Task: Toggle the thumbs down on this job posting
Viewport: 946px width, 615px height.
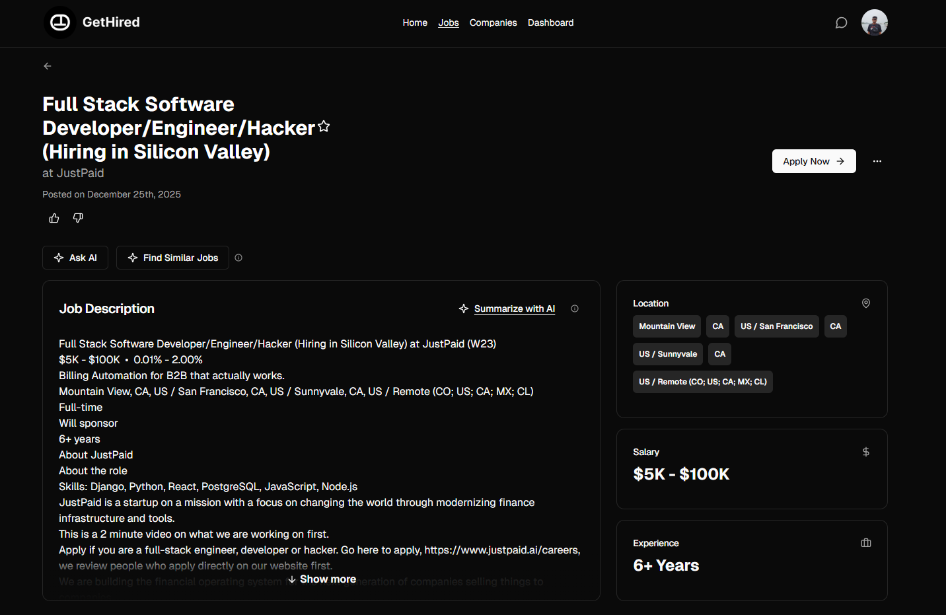Action: (x=77, y=217)
